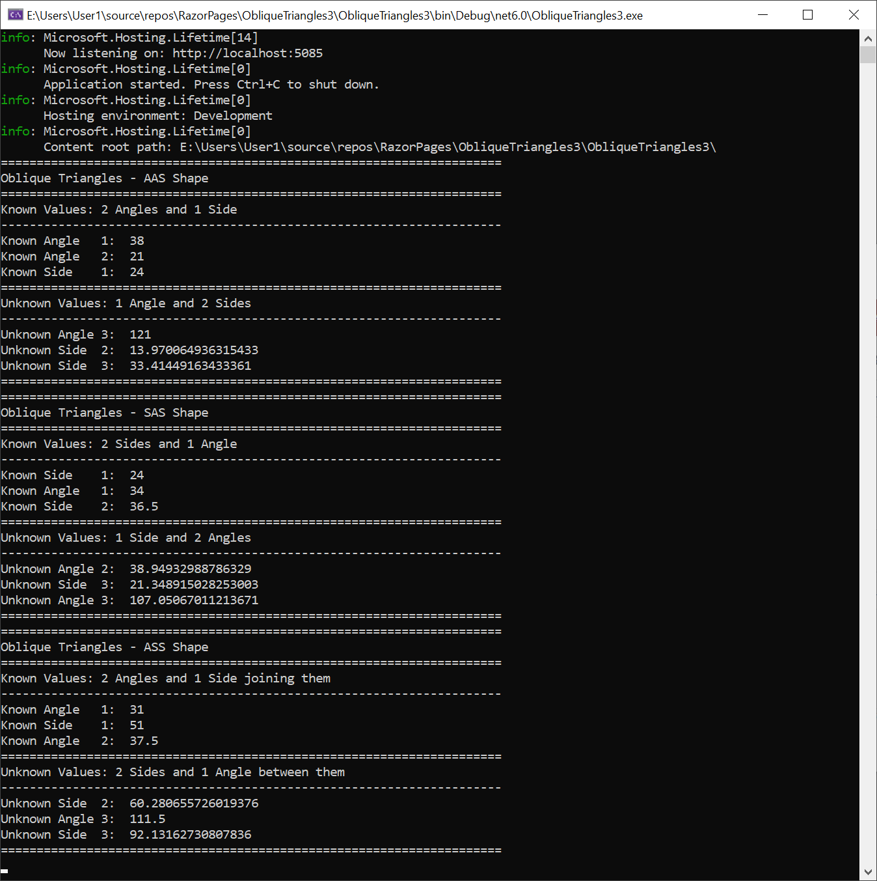Viewport: 877px width, 881px height.
Task: Maximize the ObliqueTriangles3 console window
Action: pos(808,15)
